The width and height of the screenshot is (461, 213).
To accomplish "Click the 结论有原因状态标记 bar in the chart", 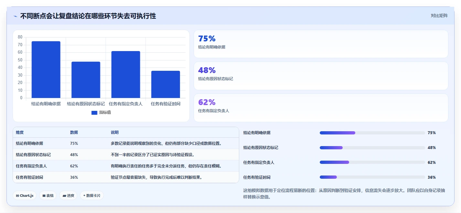I will [86, 80].
